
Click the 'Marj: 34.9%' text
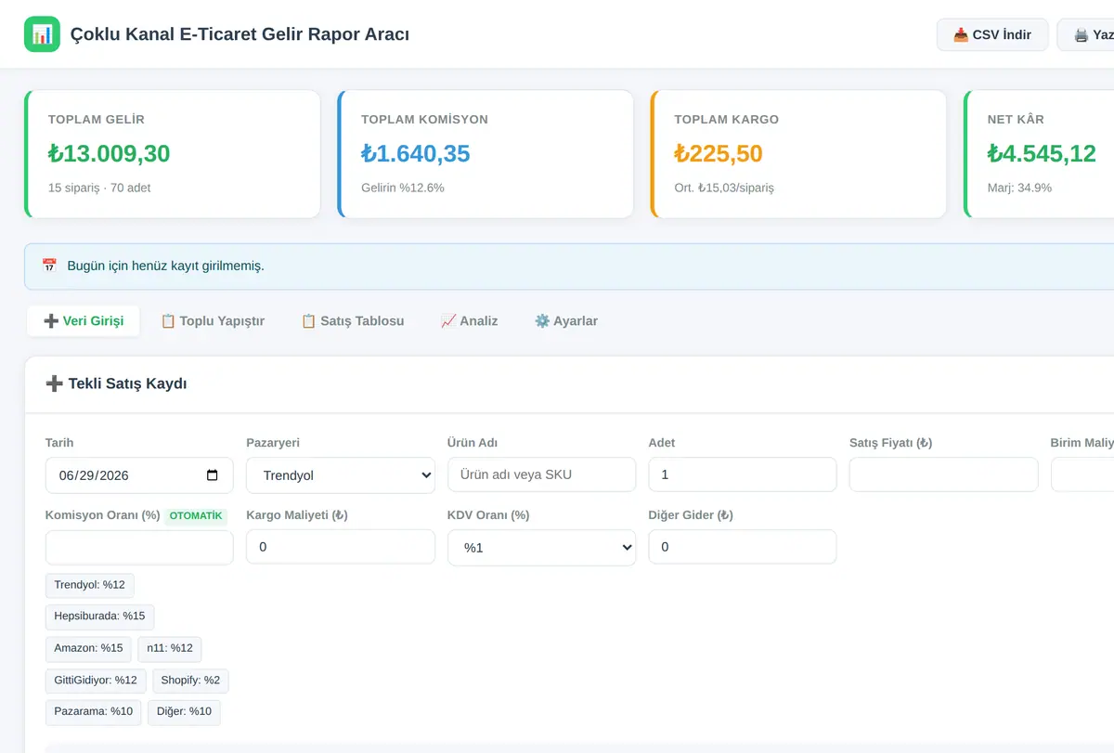(x=1020, y=188)
